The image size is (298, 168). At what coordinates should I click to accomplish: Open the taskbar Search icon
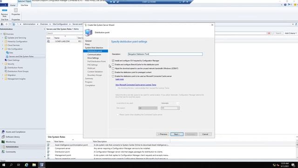(x=11, y=165)
